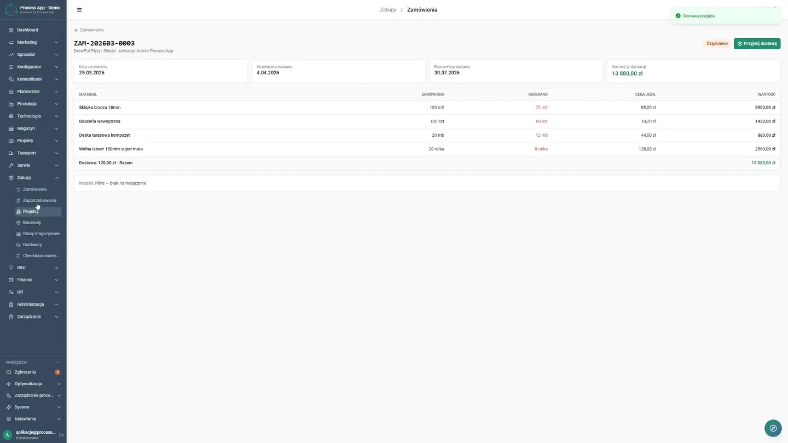788x443 pixels.
Task: Expand the Magazyn menu chevron
Action: click(x=56, y=129)
